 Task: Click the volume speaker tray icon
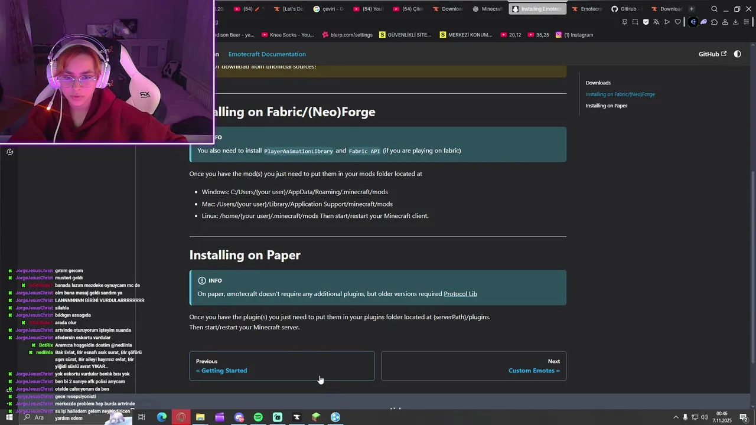pyautogui.click(x=705, y=417)
